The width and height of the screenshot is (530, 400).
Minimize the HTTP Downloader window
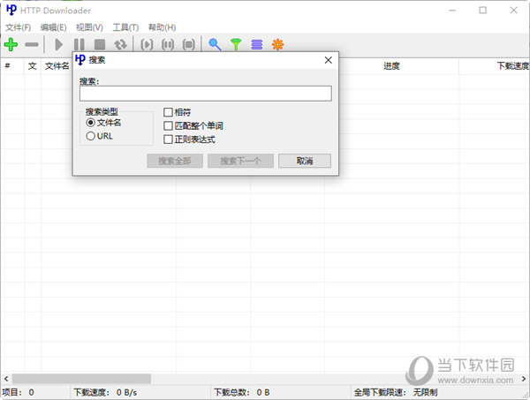tap(452, 10)
